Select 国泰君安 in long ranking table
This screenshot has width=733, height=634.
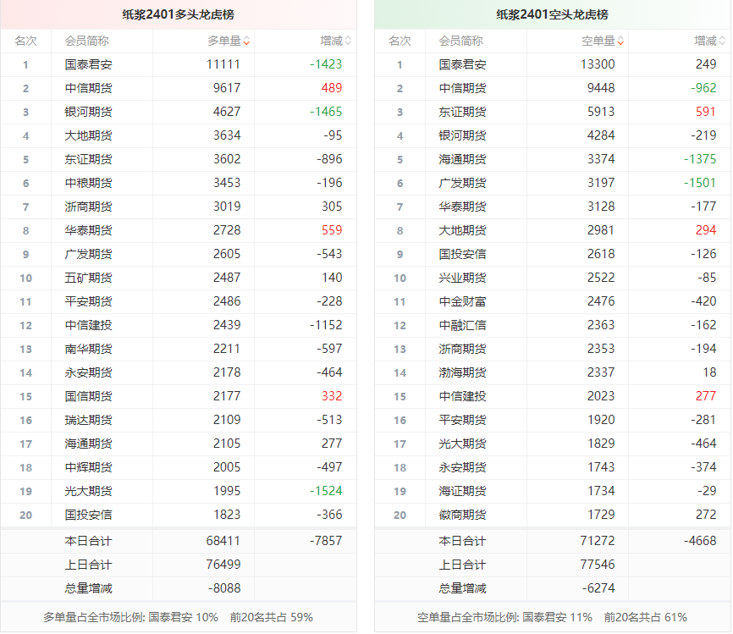88,64
